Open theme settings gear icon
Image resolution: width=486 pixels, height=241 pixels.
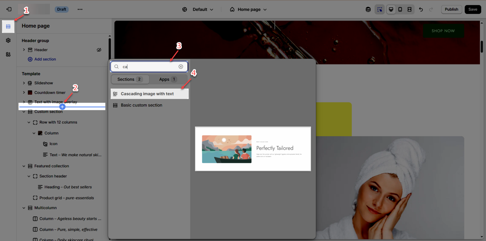[8, 40]
